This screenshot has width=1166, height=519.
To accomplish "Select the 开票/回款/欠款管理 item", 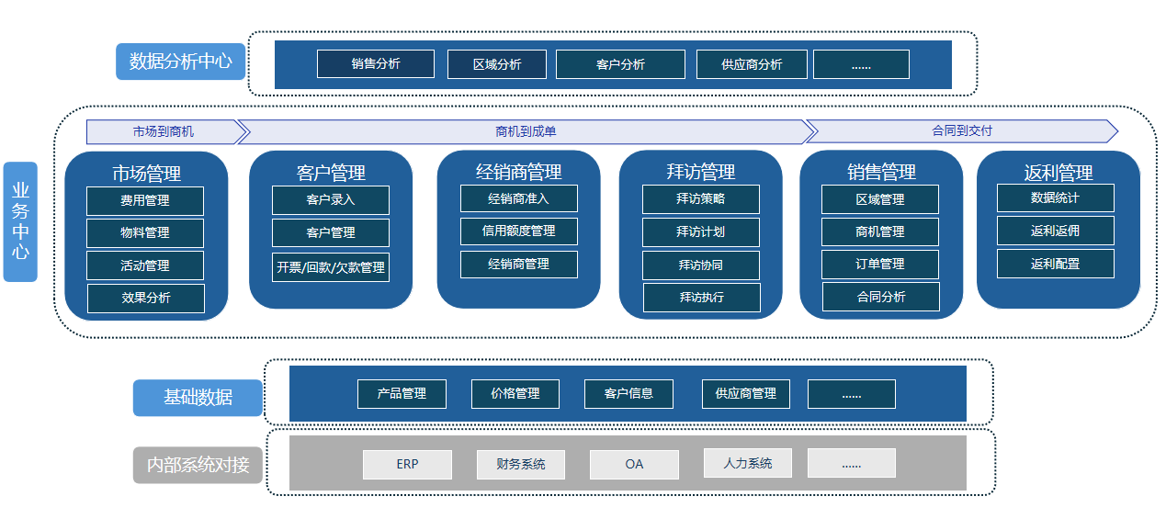I will point(330,267).
